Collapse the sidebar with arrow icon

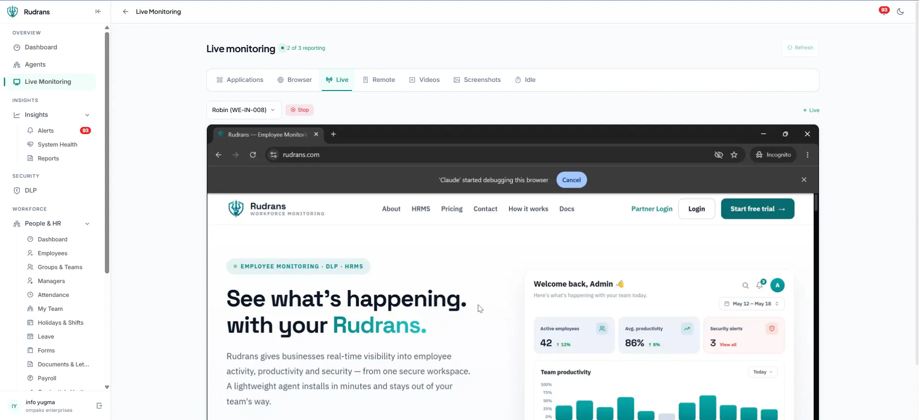[x=98, y=11]
